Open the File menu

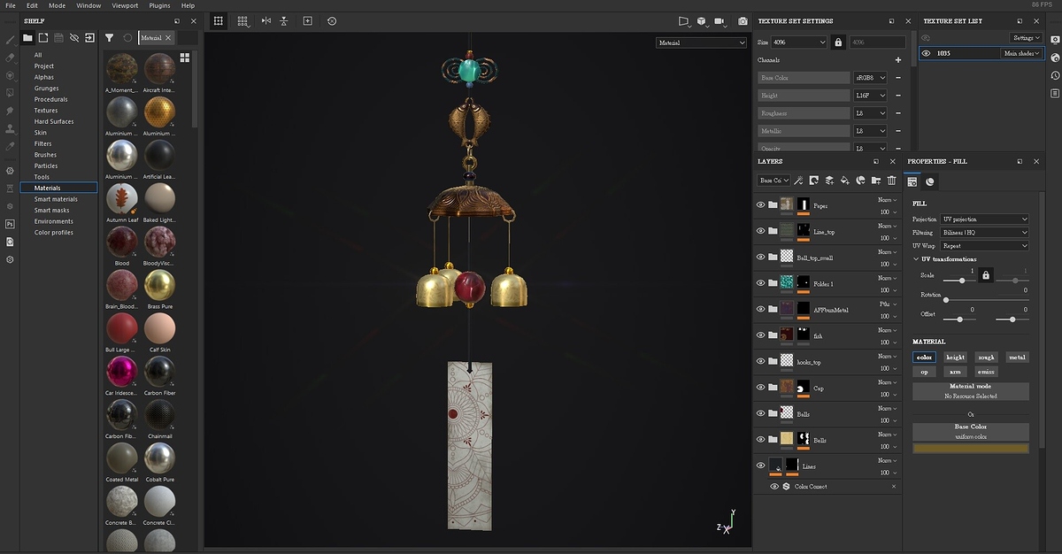[x=11, y=5]
